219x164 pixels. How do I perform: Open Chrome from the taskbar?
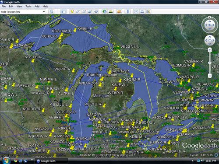point(16,161)
